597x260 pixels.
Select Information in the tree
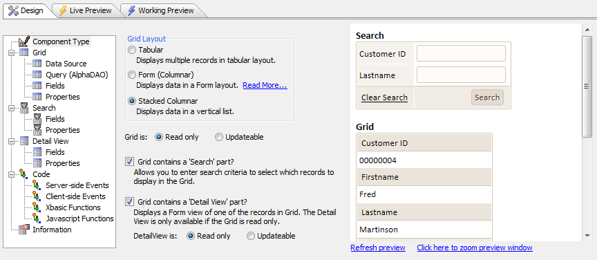tap(52, 230)
